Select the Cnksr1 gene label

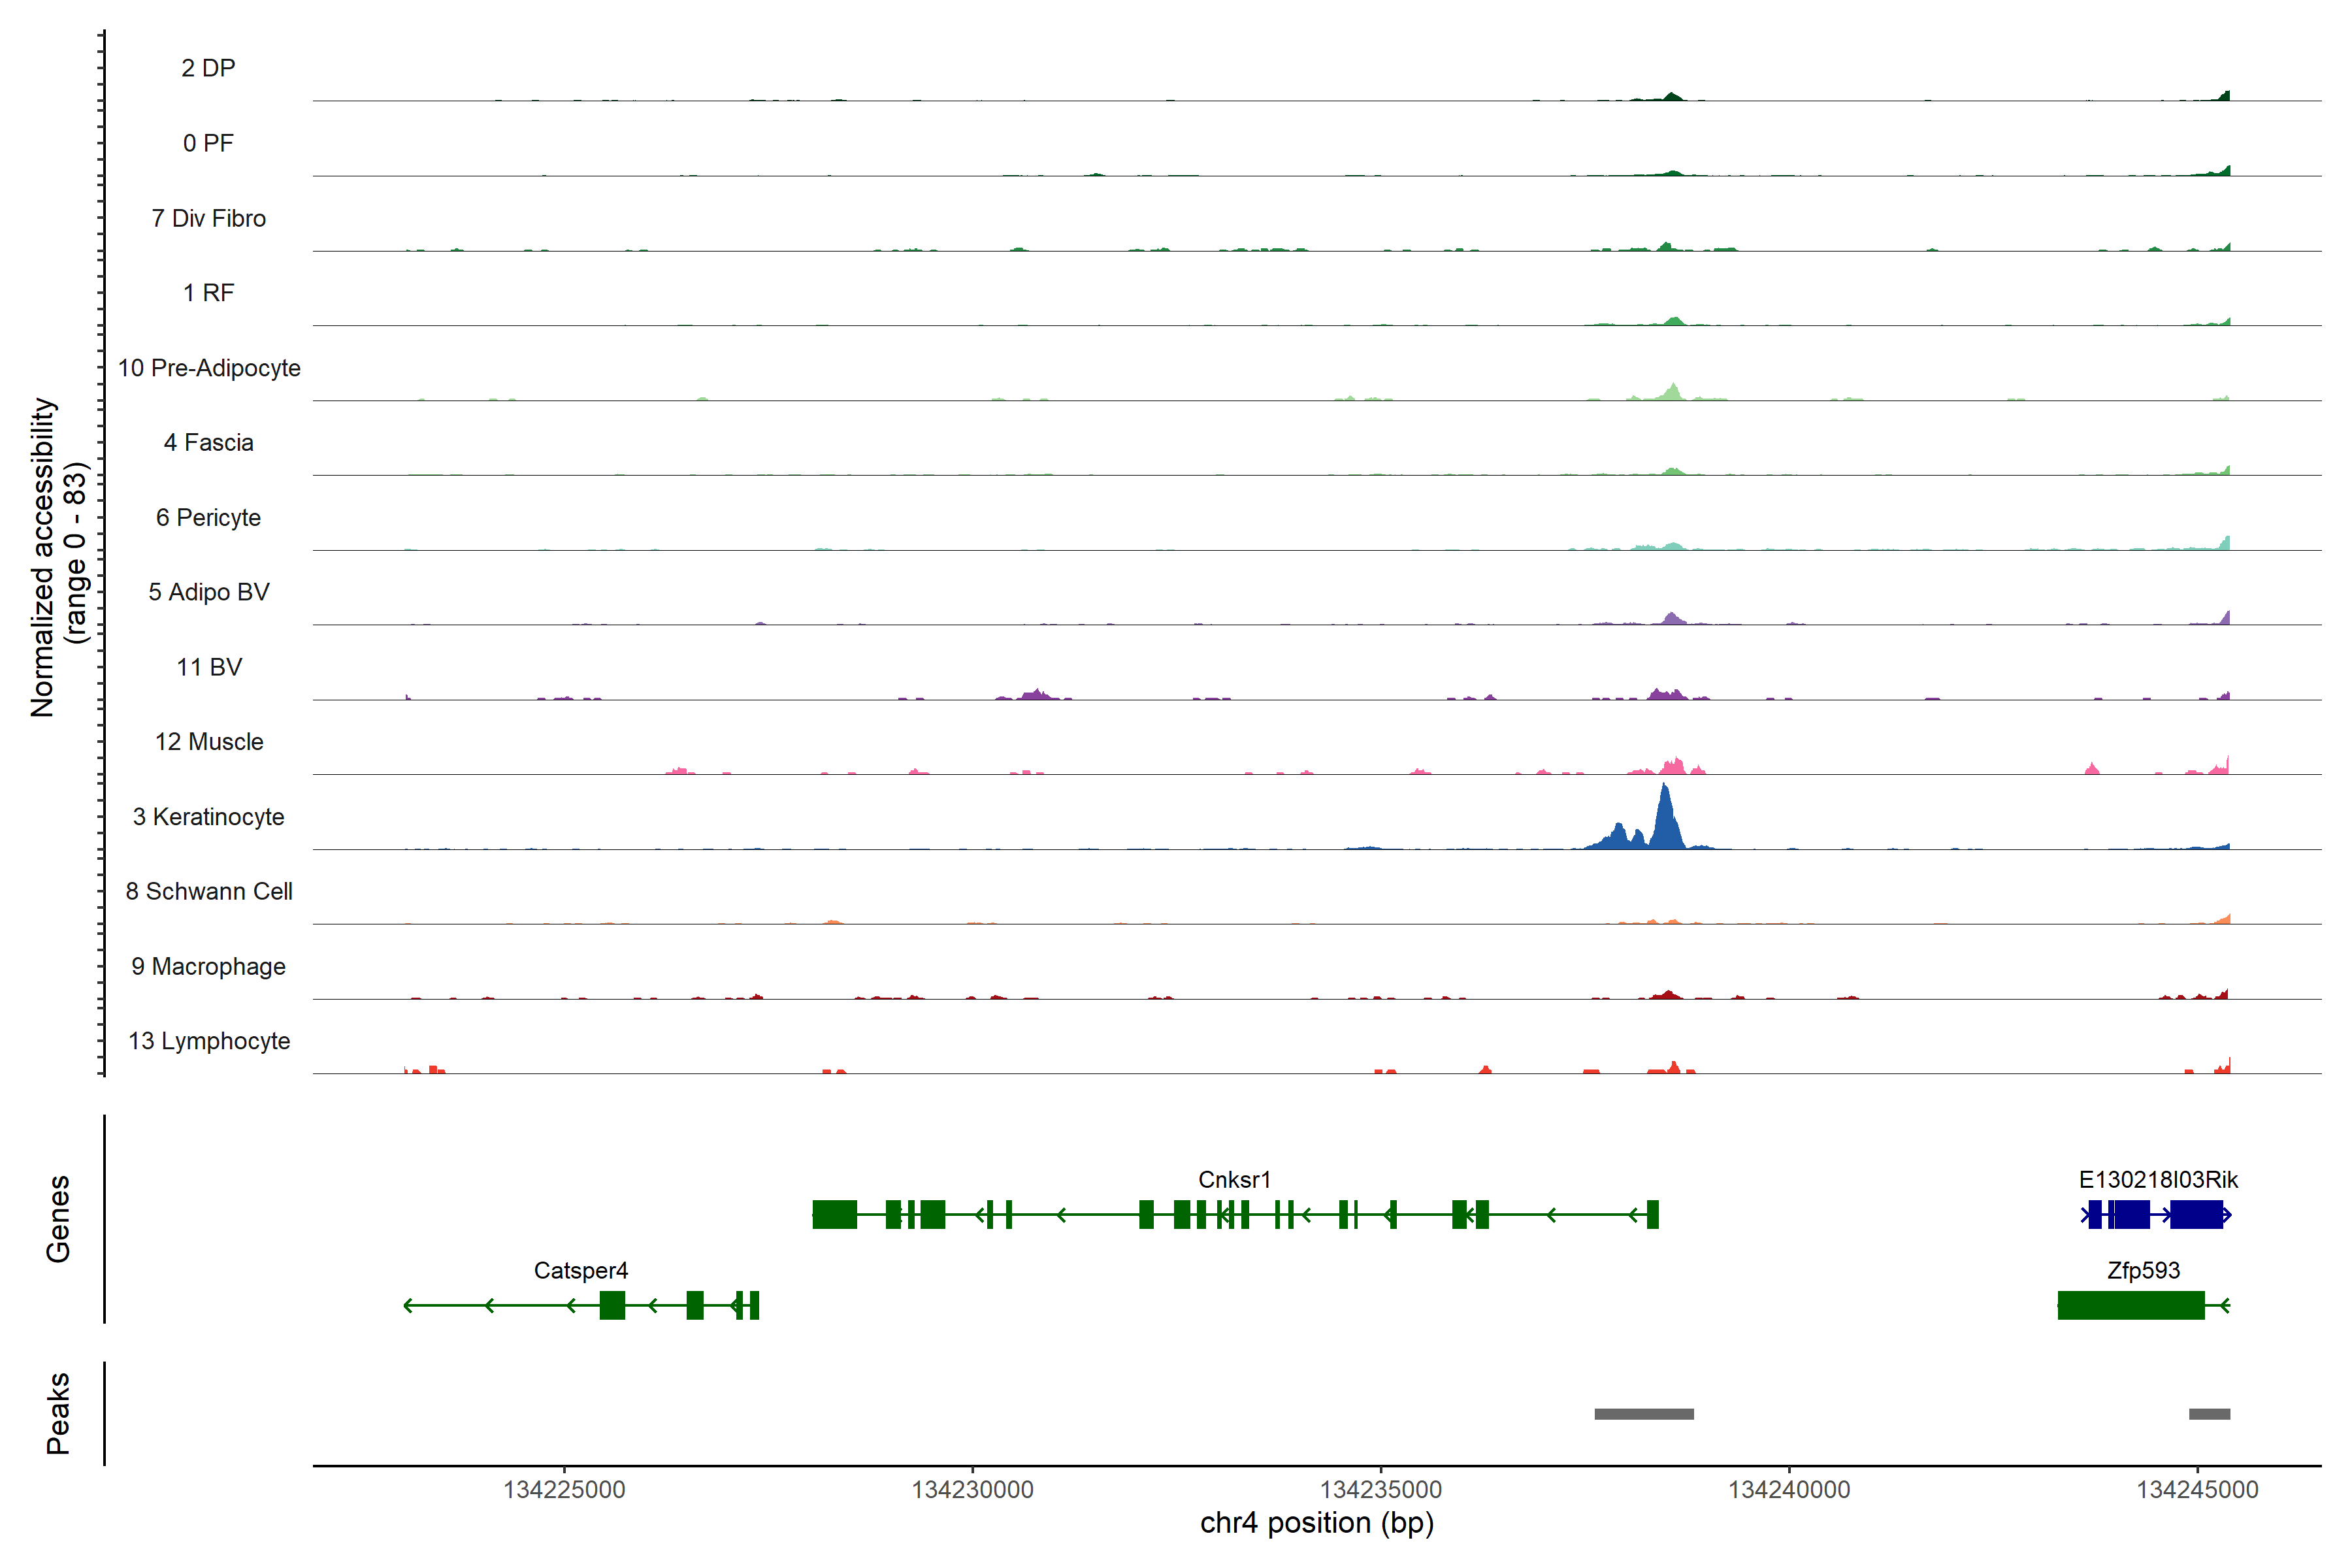[1234, 1180]
